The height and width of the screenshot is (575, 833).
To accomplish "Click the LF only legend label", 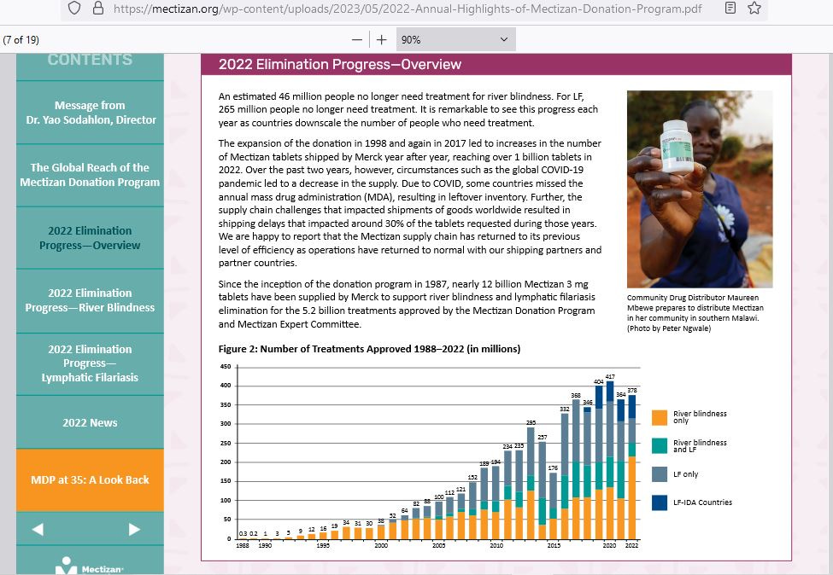I will (685, 474).
